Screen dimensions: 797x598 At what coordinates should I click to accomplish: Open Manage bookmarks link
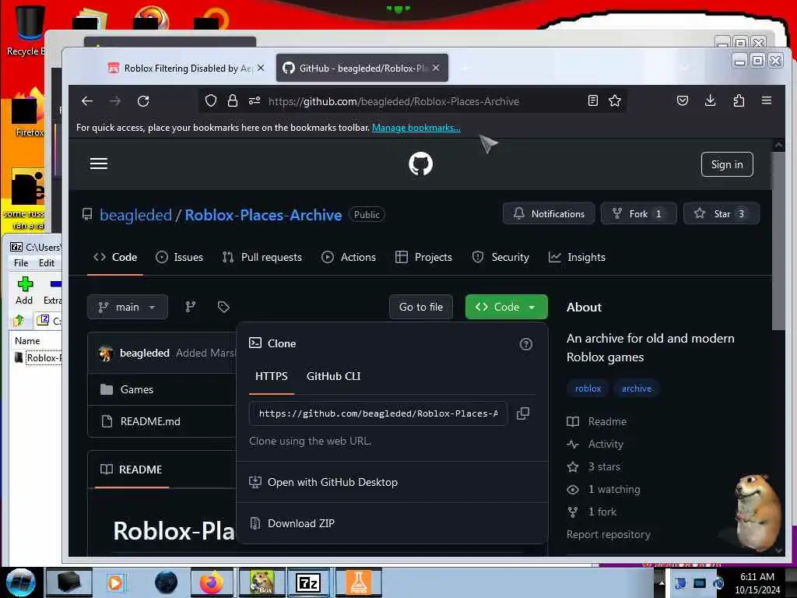416,128
